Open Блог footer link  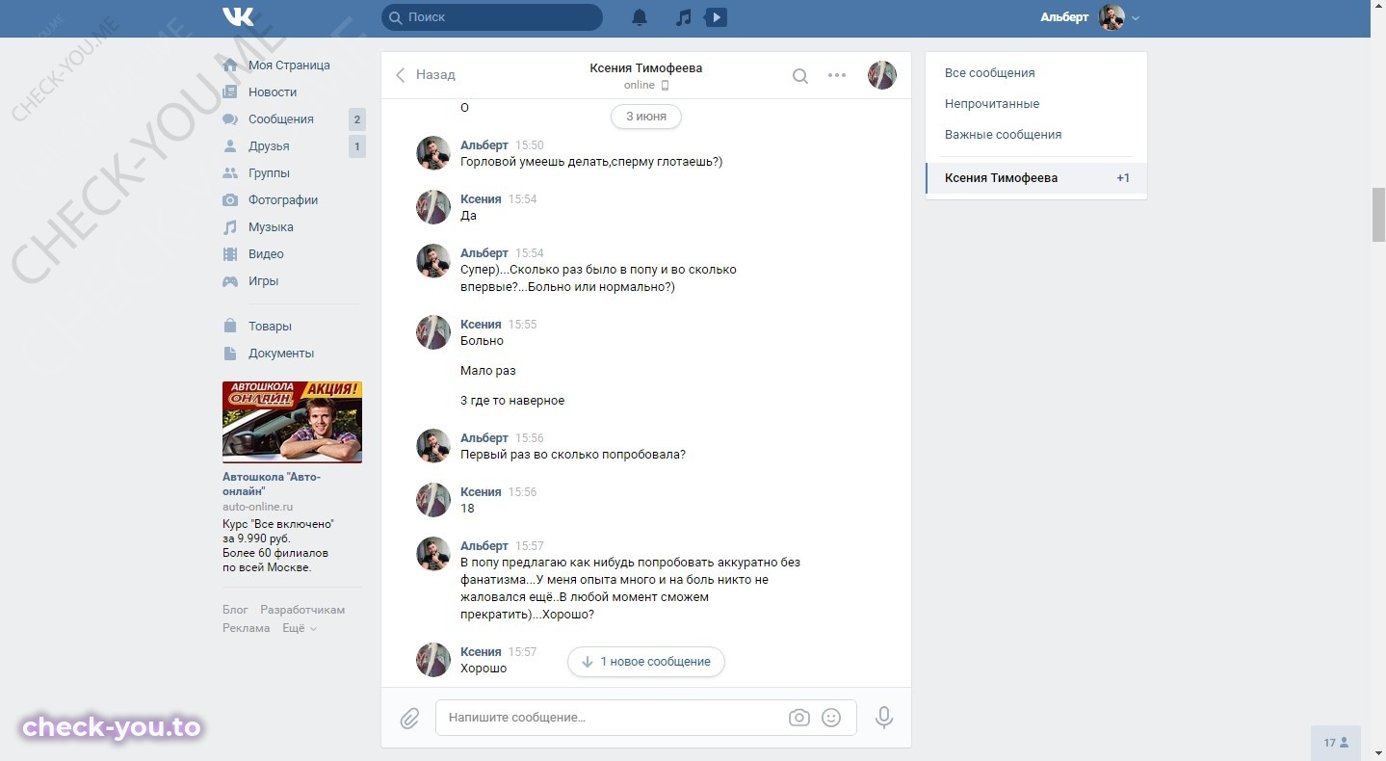coord(235,610)
